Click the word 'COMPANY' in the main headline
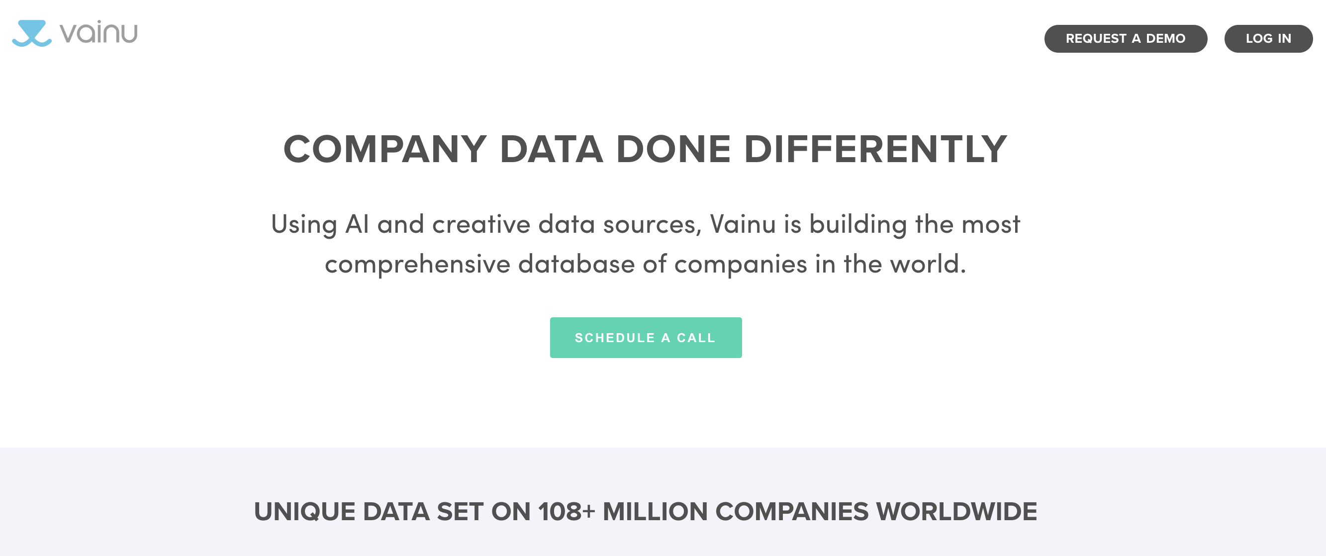This screenshot has width=1326, height=556. 384,149
